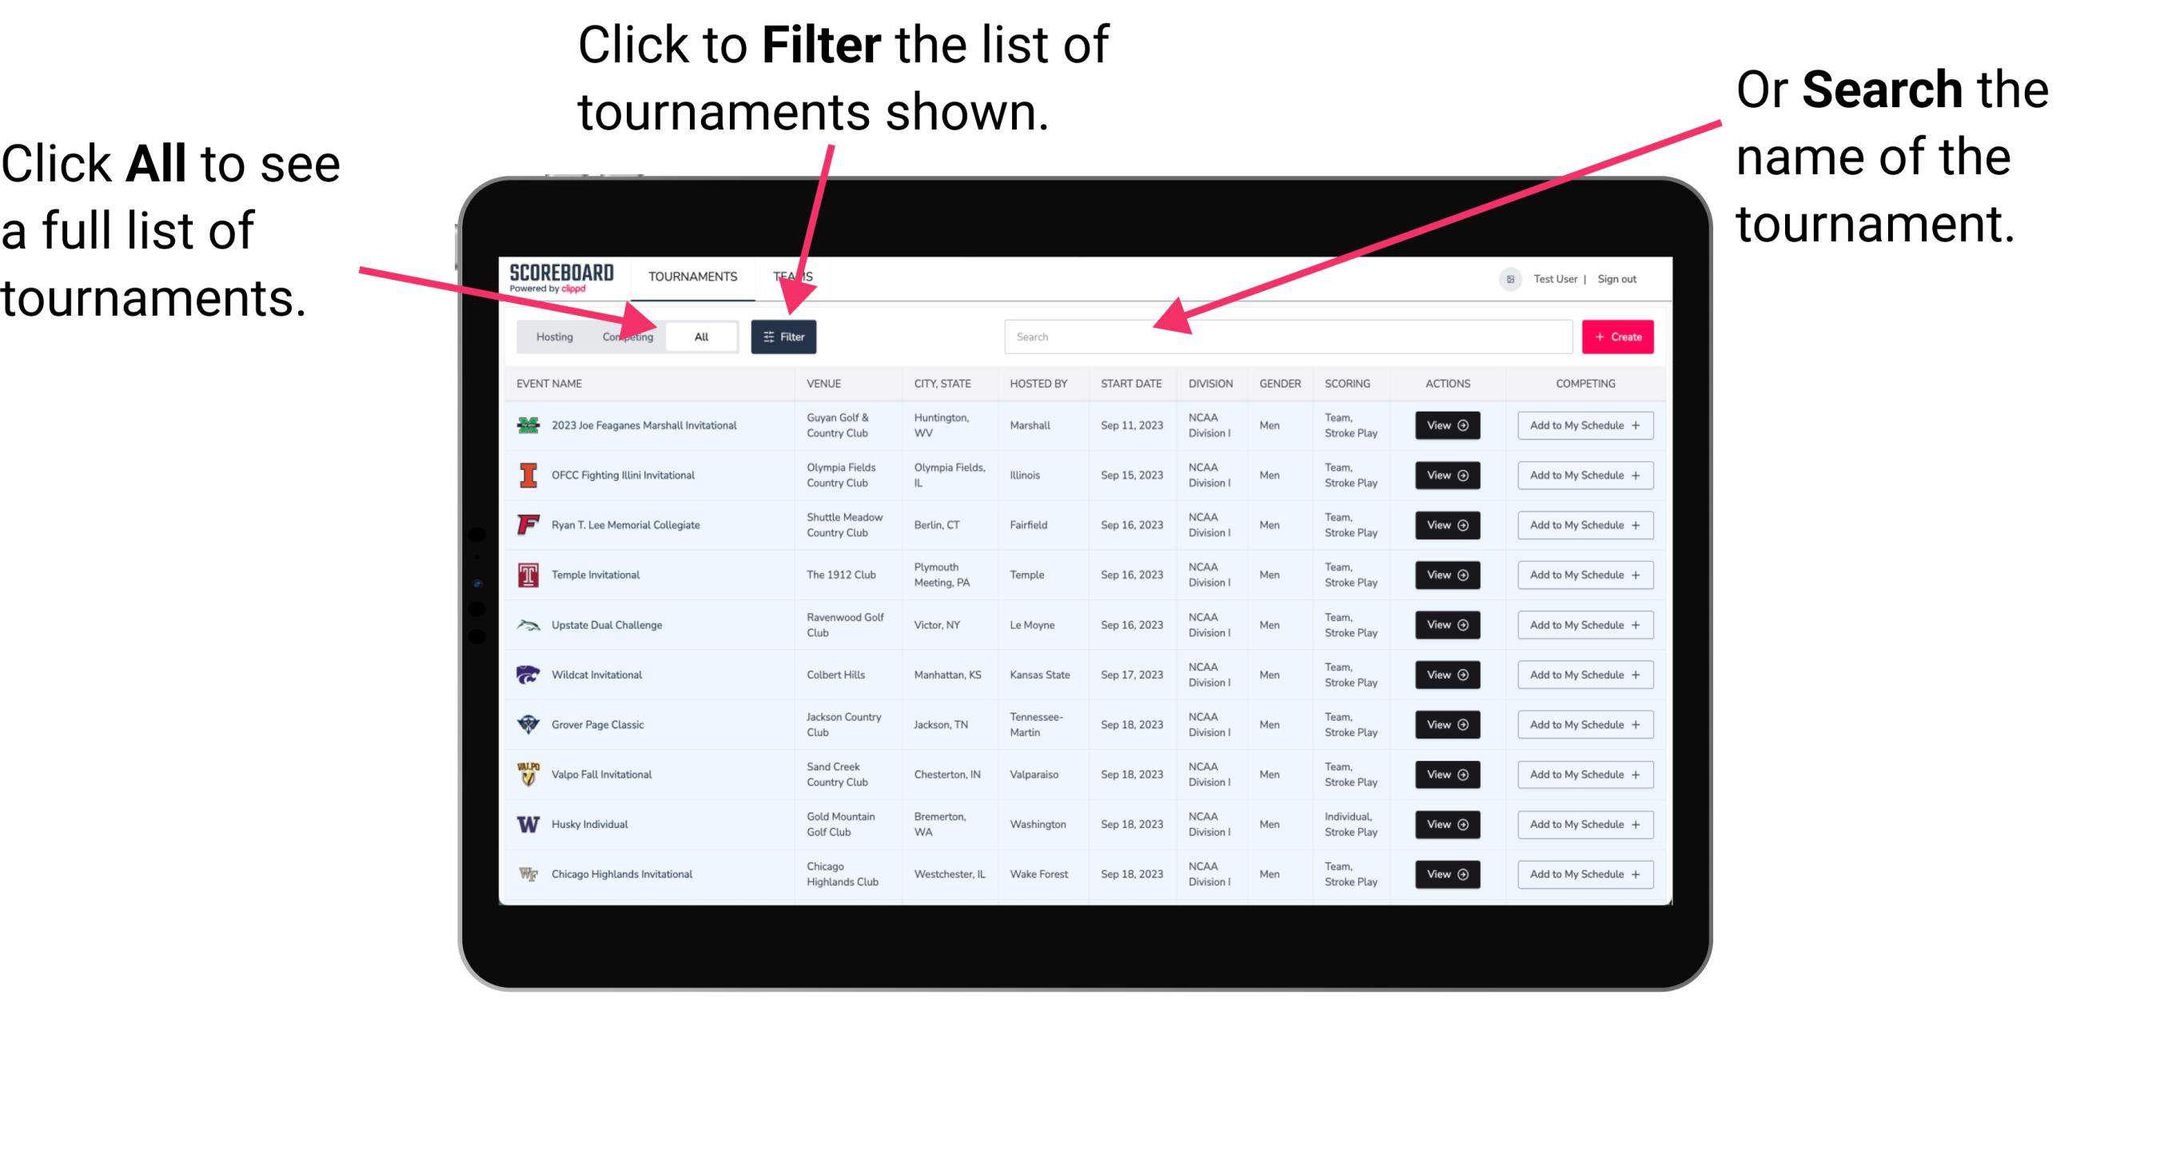Select the Hosting tab filter

pos(552,336)
